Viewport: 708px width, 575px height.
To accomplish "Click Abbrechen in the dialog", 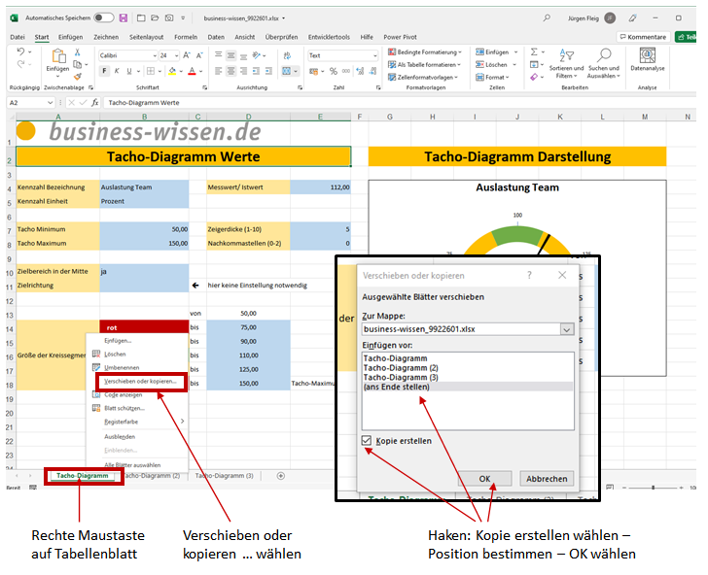I will (x=547, y=479).
